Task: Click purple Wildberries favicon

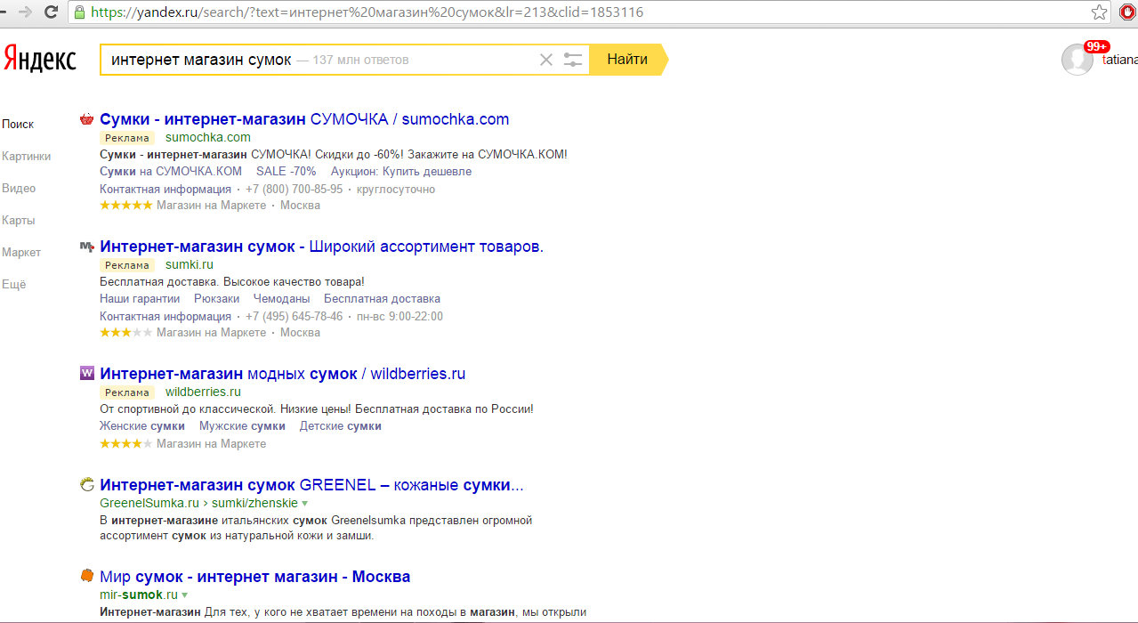Action: (x=86, y=374)
